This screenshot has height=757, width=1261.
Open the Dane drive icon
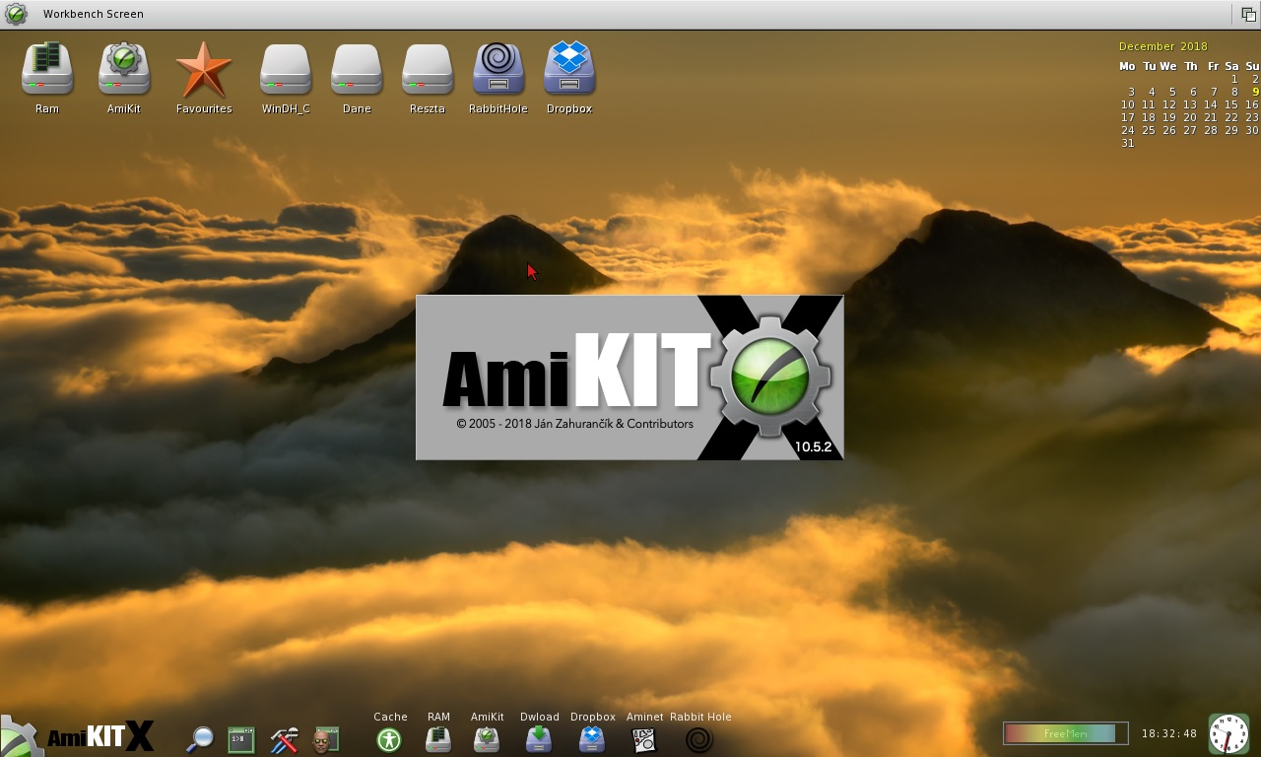(x=357, y=70)
